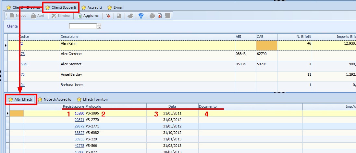The width and height of the screenshot is (356, 153).
Task: Click into the Cliente input field
Action: (83, 26)
